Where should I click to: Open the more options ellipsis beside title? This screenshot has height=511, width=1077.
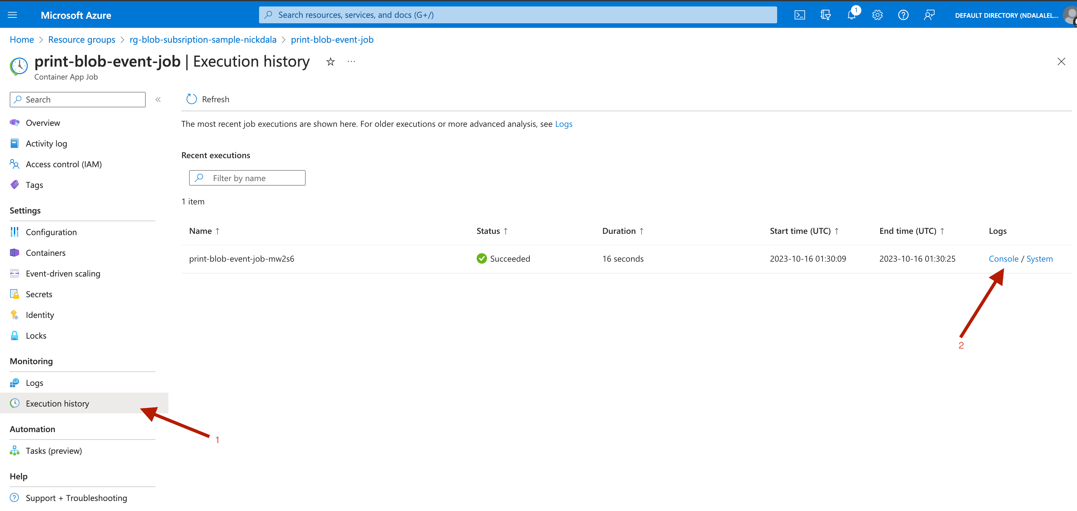351,62
